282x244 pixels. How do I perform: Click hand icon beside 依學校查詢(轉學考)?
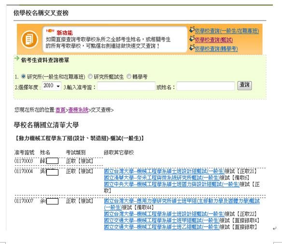pos(192,47)
